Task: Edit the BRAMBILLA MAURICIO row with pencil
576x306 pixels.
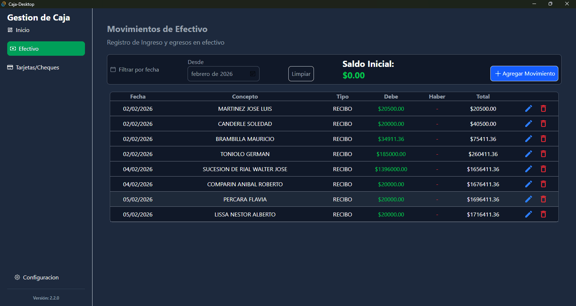Action: click(528, 139)
